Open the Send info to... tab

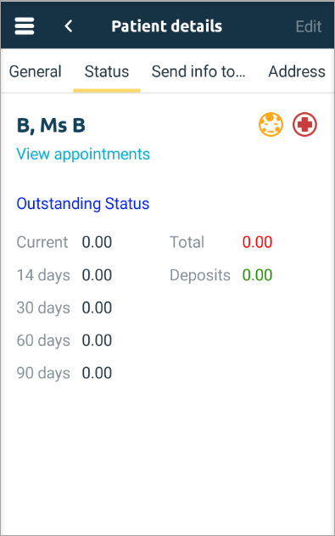(x=198, y=71)
